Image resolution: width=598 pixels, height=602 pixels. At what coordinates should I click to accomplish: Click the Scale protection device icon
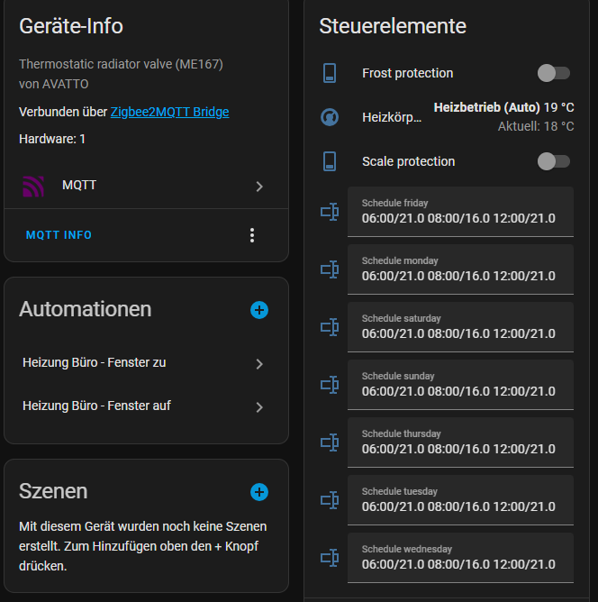click(x=330, y=161)
